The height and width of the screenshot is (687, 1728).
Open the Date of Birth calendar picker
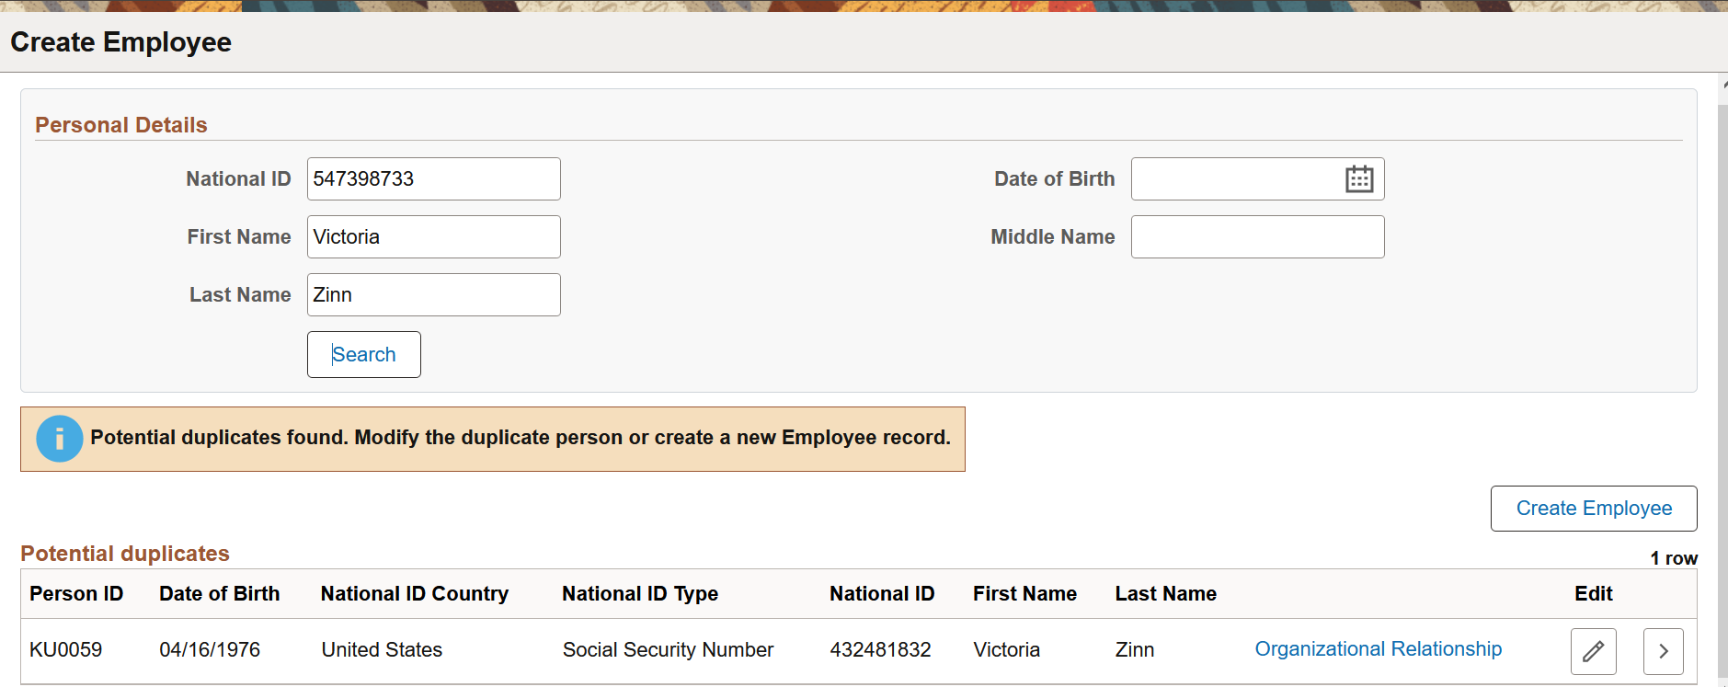point(1358,178)
